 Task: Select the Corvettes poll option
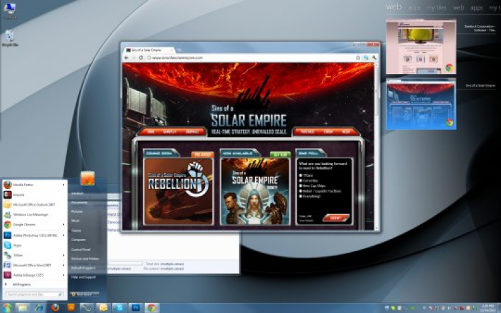pyautogui.click(x=301, y=181)
